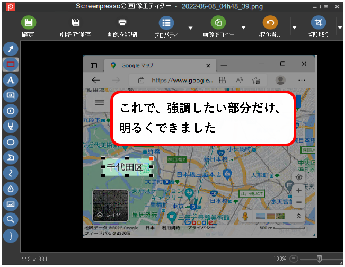Select the rectangle drawing tool
Screen dimensions: 345x267
[11, 65]
